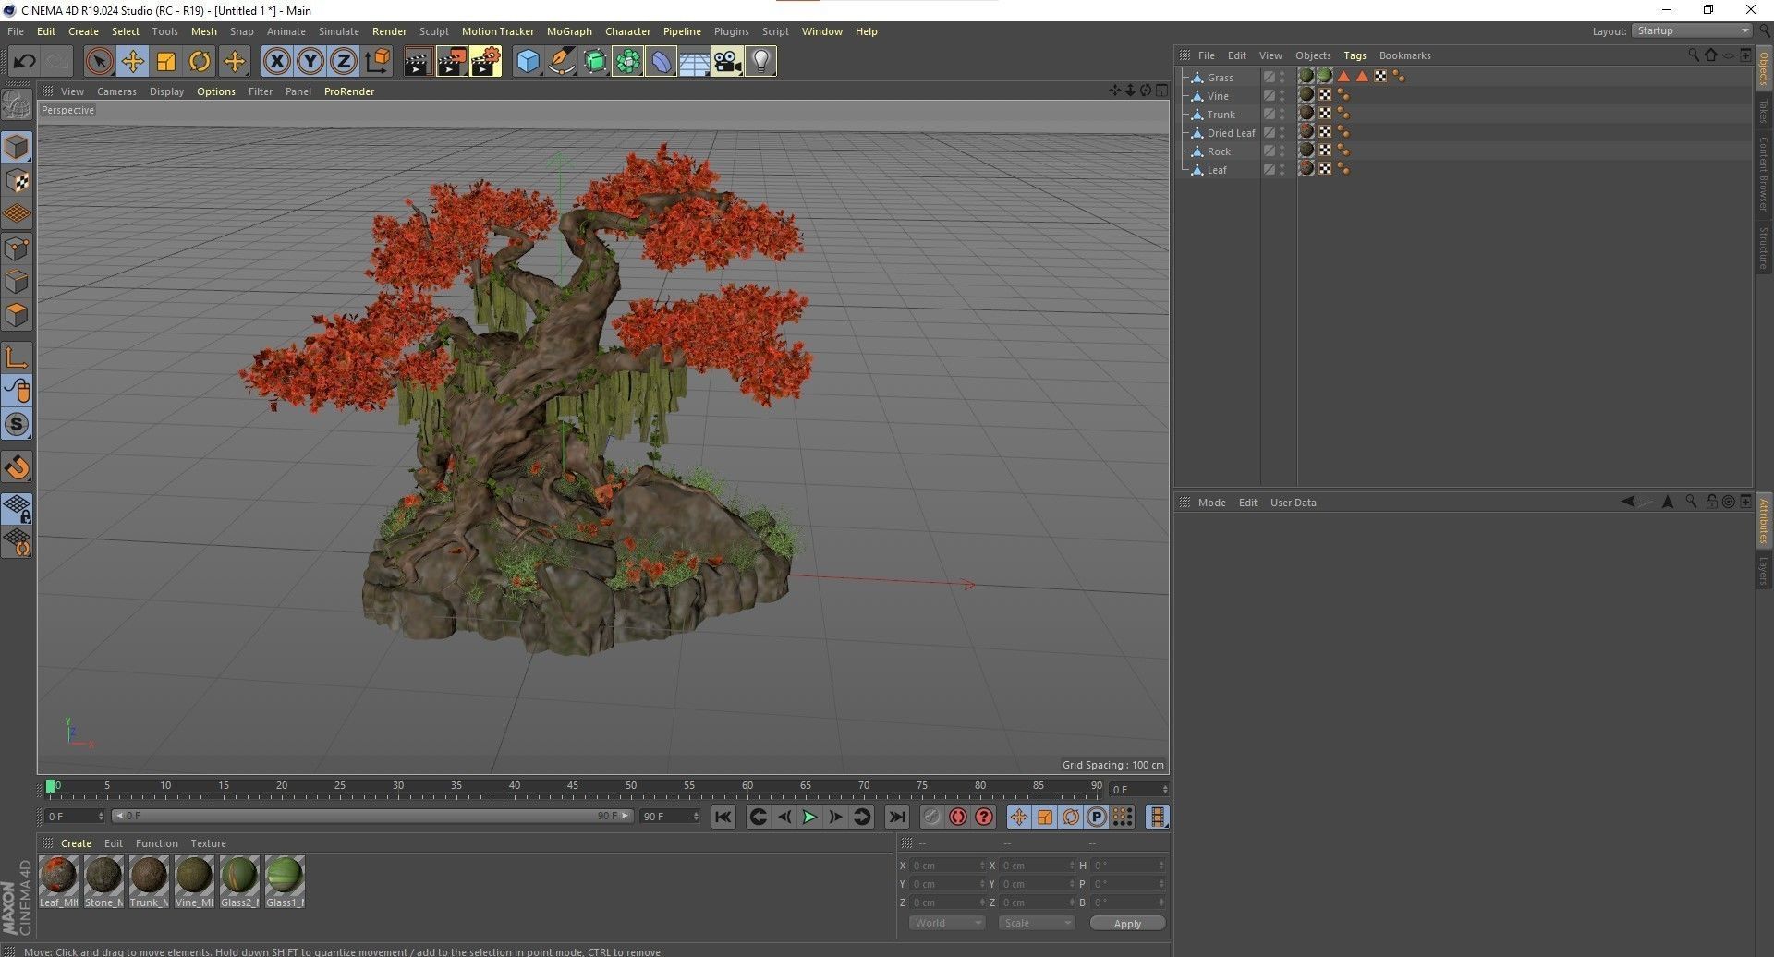1774x957 pixels.
Task: Toggle Rock visibility dots
Action: point(1282,151)
